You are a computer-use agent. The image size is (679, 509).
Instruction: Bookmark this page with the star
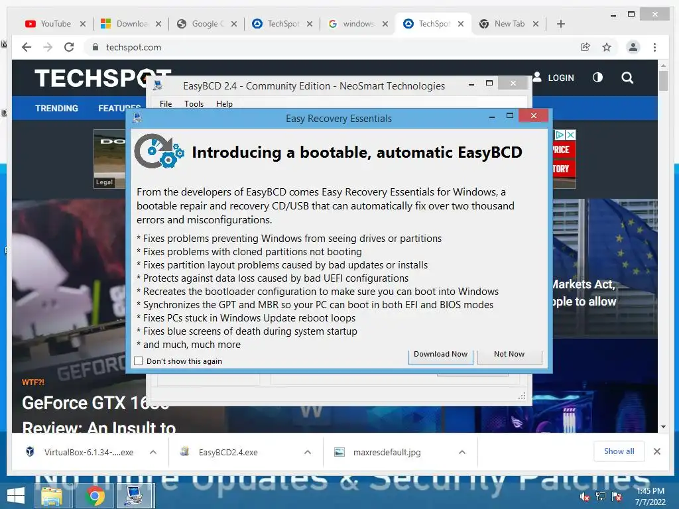coord(607,47)
